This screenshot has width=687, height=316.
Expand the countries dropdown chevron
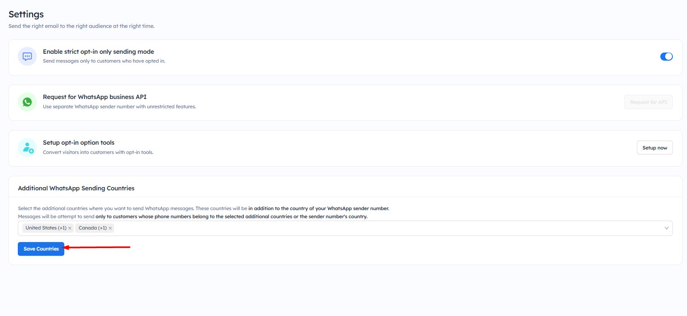[666, 228]
